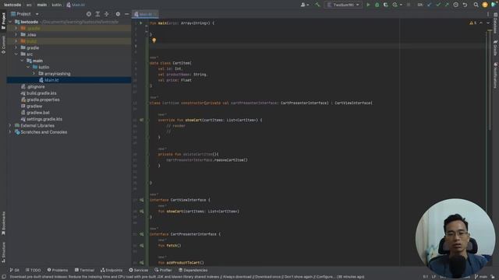
Task: Click the Profiler run icon in toolbar
Action: click(x=396, y=5)
